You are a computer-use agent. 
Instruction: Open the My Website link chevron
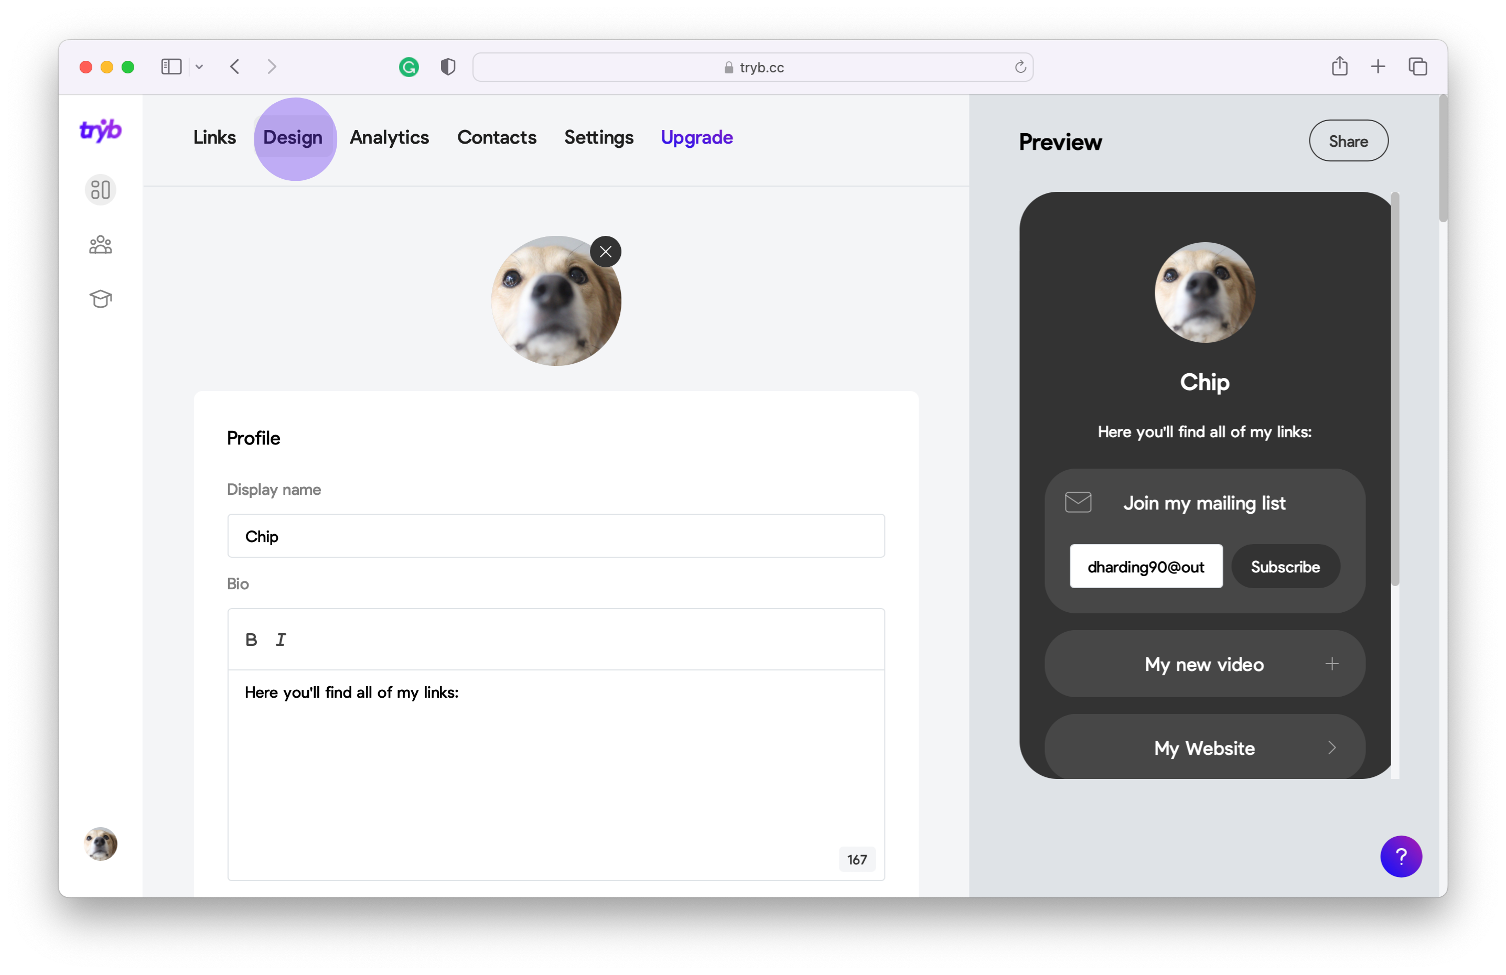1332,748
